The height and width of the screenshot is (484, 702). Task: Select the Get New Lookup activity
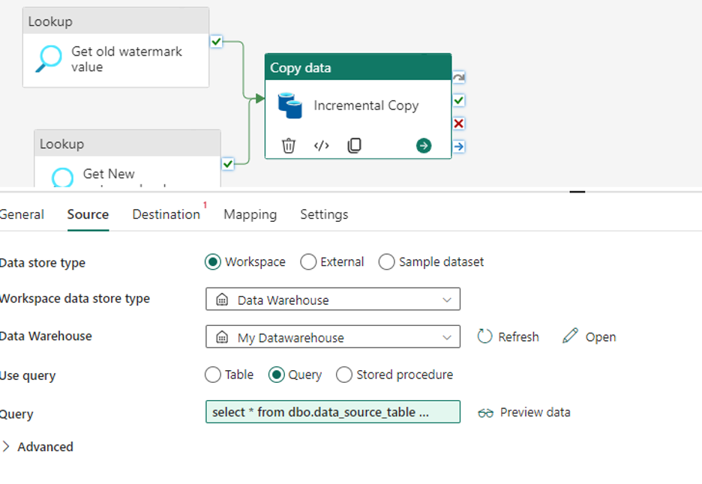click(x=127, y=158)
